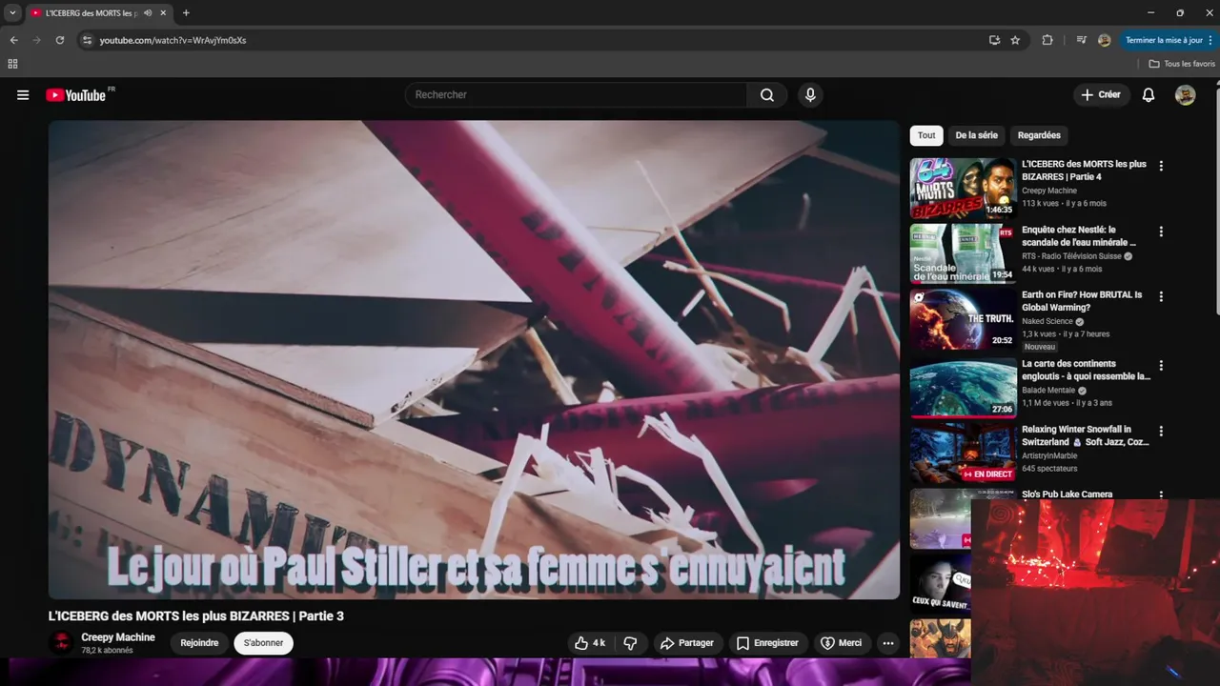The width and height of the screenshot is (1220, 686).
Task: Open options menu for 'Earth on Fire' video
Action: tap(1161, 297)
